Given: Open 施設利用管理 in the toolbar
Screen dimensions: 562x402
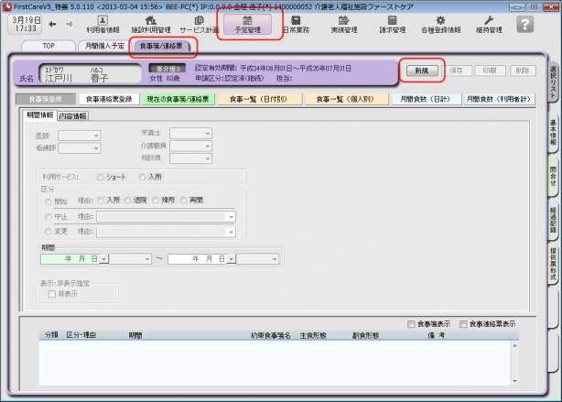Looking at the screenshot, I should pyautogui.click(x=151, y=24).
